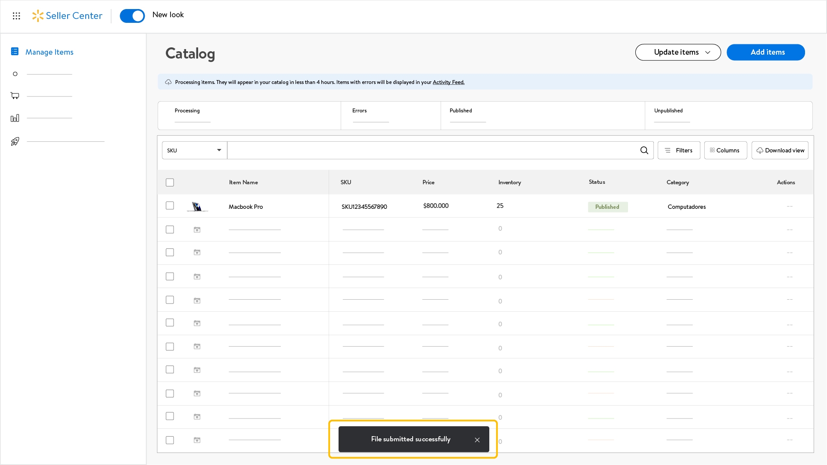The height and width of the screenshot is (465, 827).
Task: Open the bar chart analytics sidebar icon
Action: [x=15, y=118]
